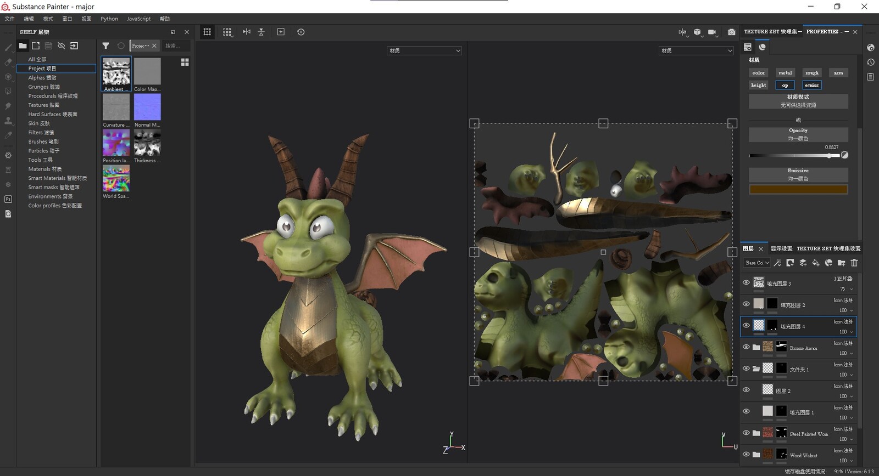The height and width of the screenshot is (476, 879).
Task: Click the Emissive brown color swatch
Action: coord(798,190)
